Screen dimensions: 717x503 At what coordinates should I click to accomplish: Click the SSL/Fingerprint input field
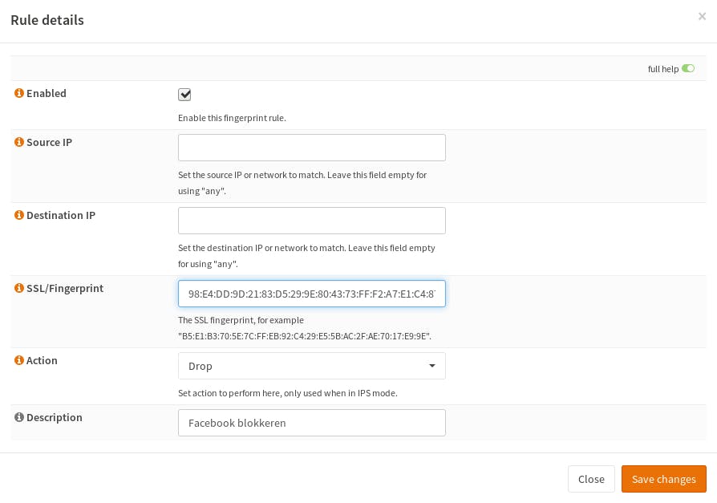(311, 294)
